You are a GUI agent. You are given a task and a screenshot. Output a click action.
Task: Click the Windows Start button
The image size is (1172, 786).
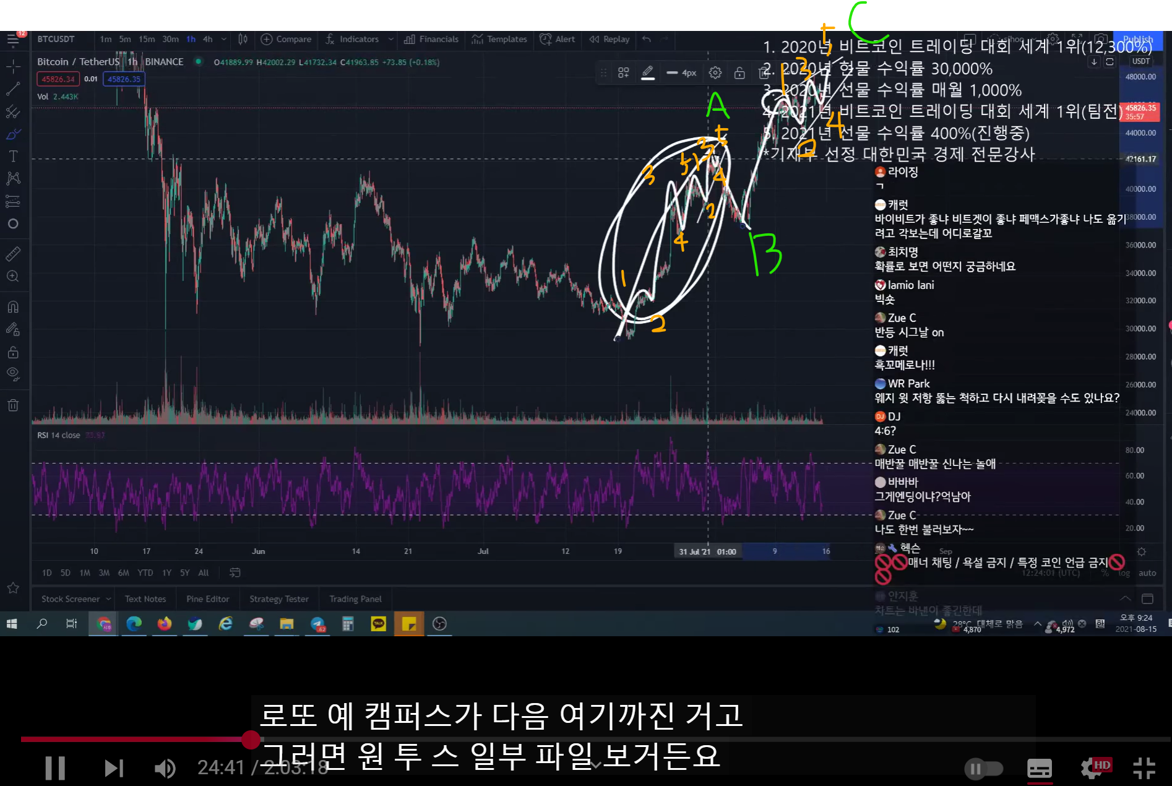[x=12, y=624]
